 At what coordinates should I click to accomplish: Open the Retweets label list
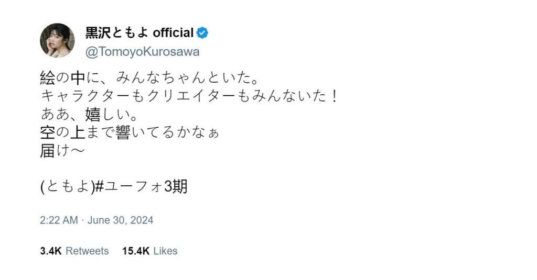pos(87,251)
